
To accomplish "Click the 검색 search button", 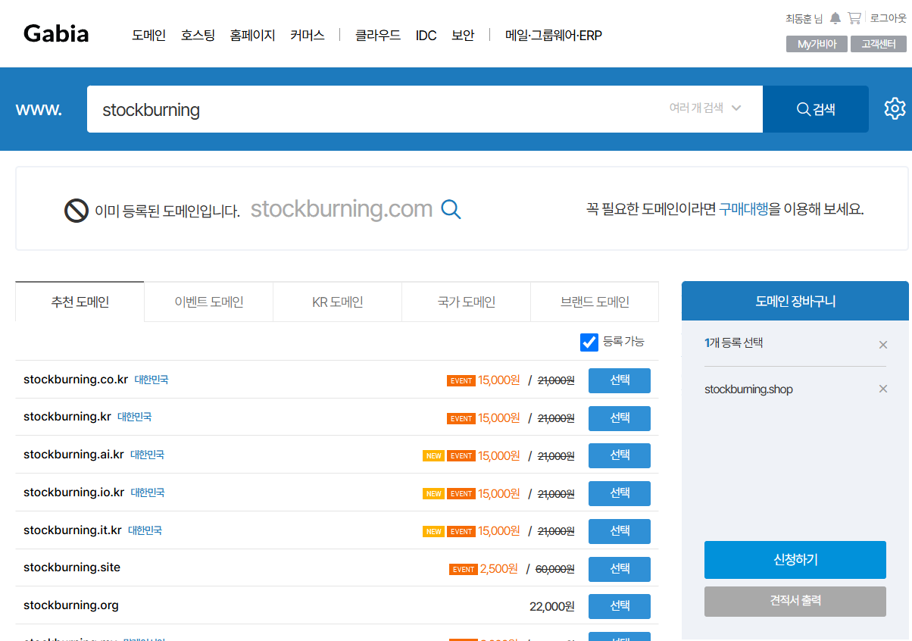I will pyautogui.click(x=816, y=109).
